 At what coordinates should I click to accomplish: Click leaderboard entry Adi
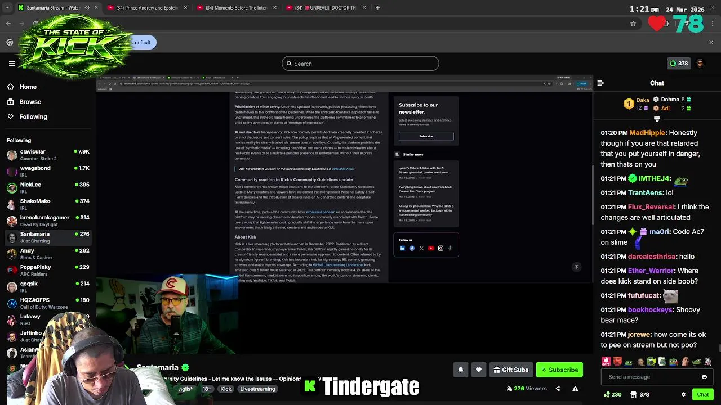(672, 109)
